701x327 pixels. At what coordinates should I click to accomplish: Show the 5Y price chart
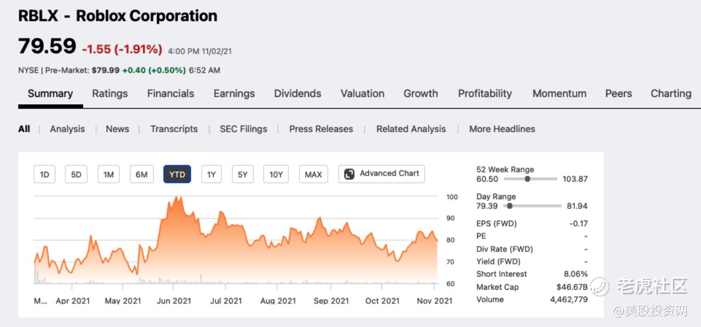(242, 174)
